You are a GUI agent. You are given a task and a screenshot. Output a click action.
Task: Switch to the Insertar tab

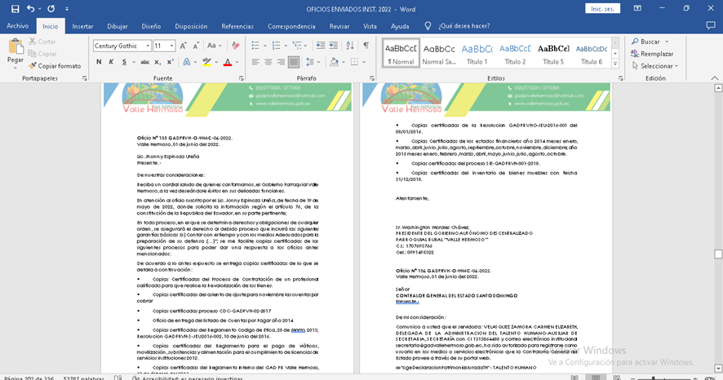82,26
